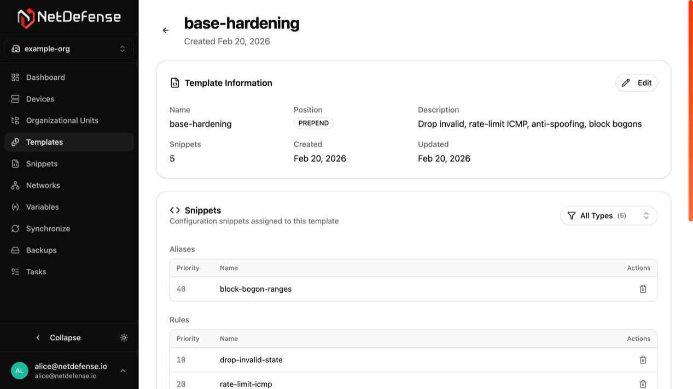693x389 pixels.
Task: Toggle the light/dark theme sun icon
Action: 124,338
